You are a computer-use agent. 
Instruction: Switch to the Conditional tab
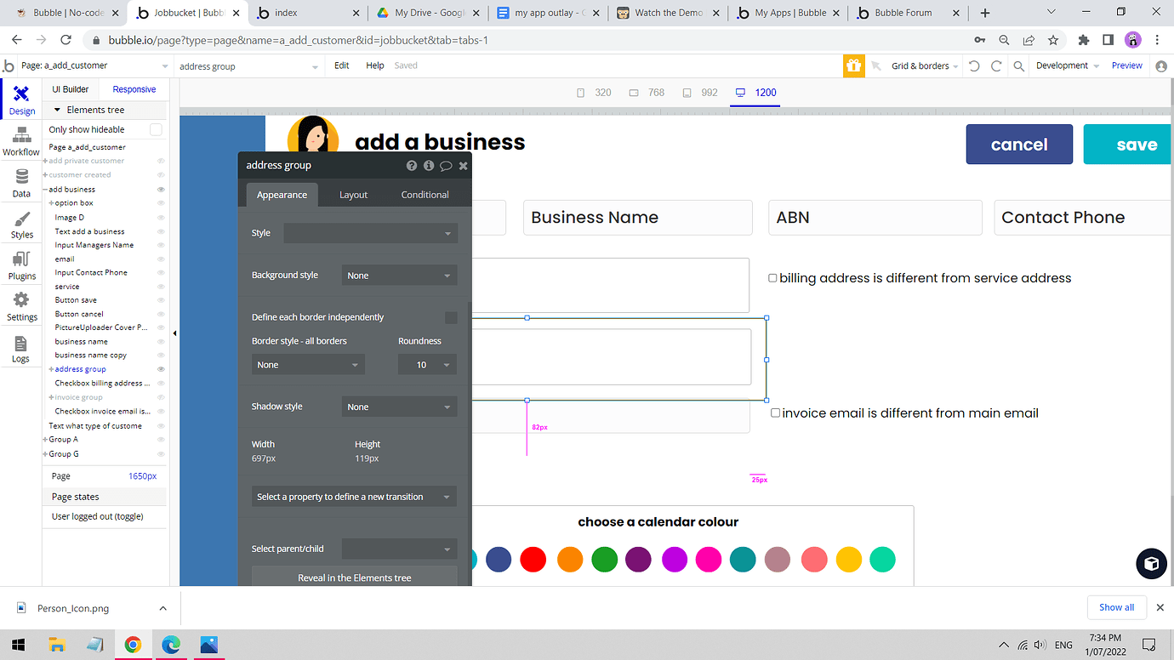click(425, 194)
